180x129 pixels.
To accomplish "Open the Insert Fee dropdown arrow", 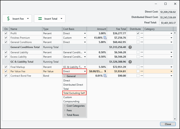I will coord(28,19).
